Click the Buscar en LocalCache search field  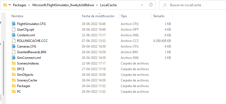[193, 5]
